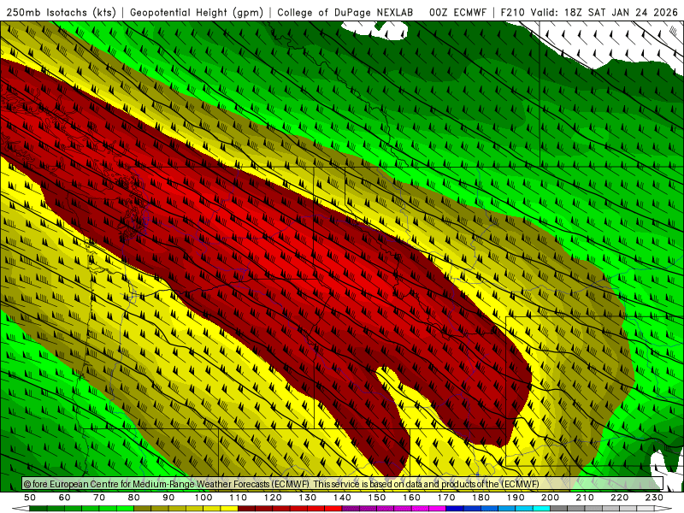Click the ECMWF copyright notice banner
The width and height of the screenshot is (684, 513).
pos(343,484)
